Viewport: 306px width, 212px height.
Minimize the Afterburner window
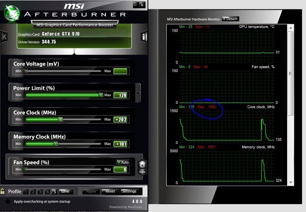pos(136,5)
